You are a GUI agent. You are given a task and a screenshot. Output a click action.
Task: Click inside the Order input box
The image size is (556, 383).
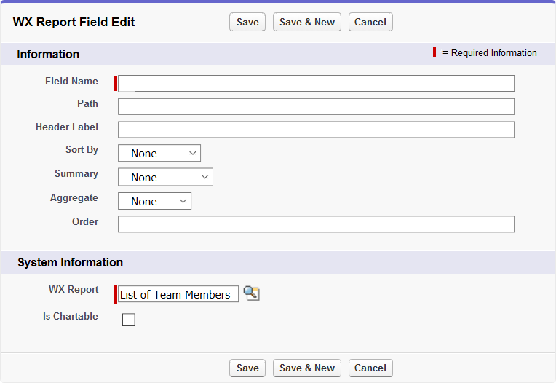[x=316, y=224]
